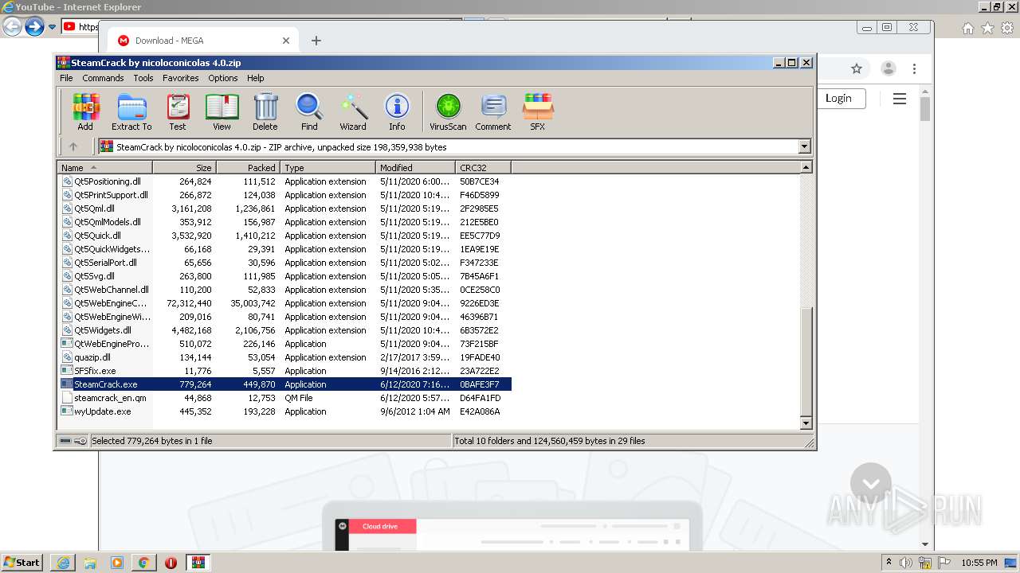
Task: Open the Chrome profile avatar icon
Action: tap(889, 68)
